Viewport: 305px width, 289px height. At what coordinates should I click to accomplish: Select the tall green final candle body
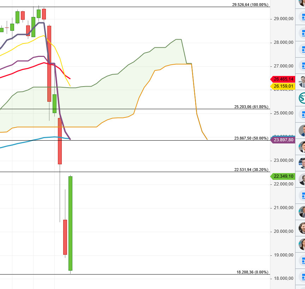point(70,223)
